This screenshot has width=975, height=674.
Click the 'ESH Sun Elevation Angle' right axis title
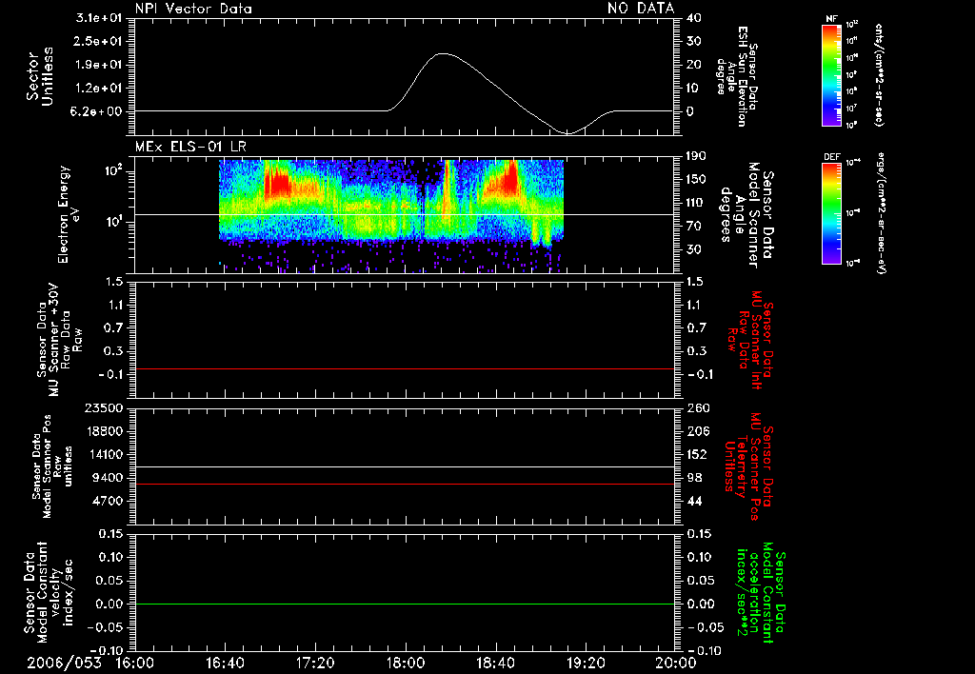[739, 76]
